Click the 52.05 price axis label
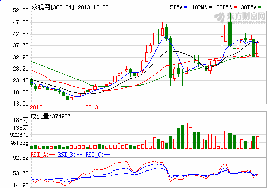 [21, 10]
